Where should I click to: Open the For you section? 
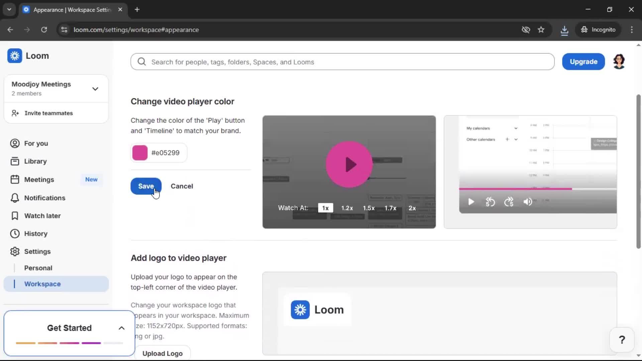click(36, 143)
